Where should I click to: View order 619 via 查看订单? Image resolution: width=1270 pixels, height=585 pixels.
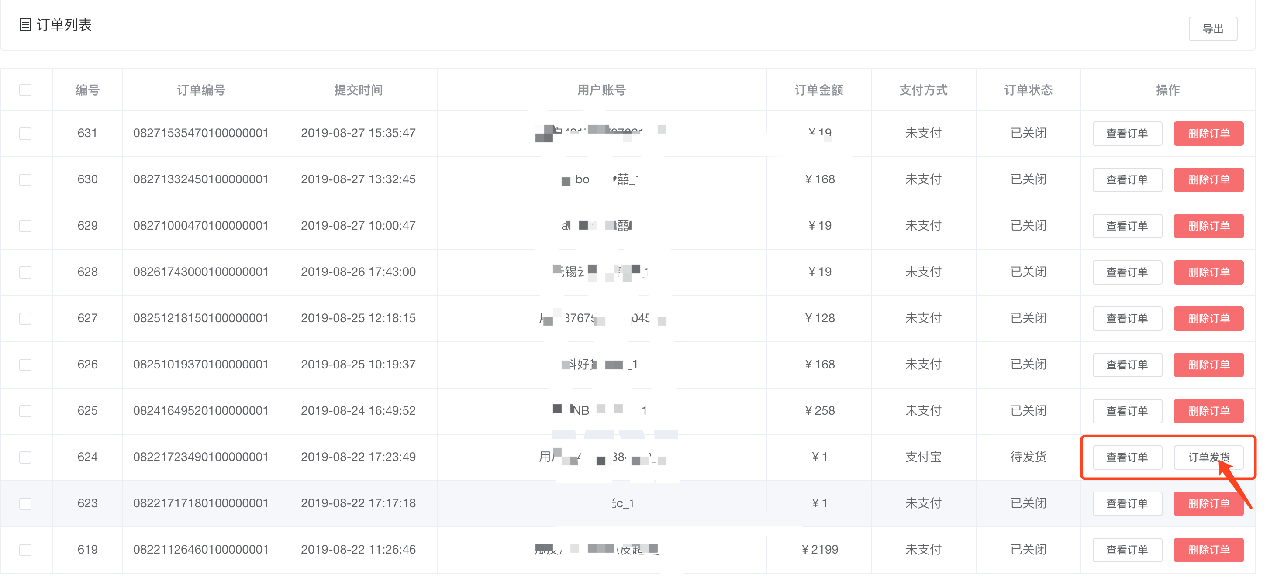pyautogui.click(x=1127, y=550)
